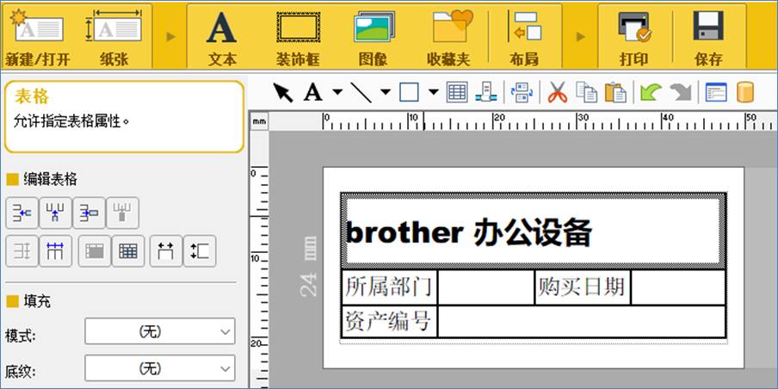This screenshot has width=778, height=389.
Task: Click the green Undo arrow
Action: coord(649,92)
